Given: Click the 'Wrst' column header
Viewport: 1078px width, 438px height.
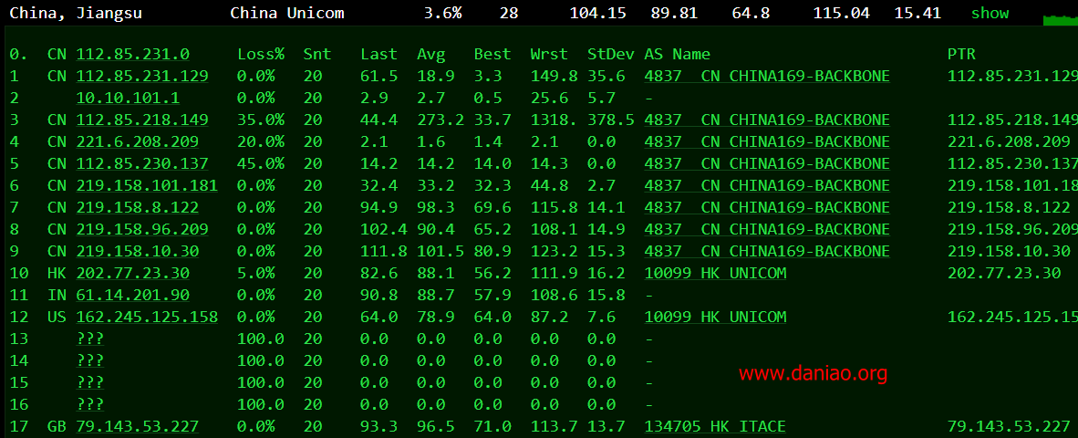Looking at the screenshot, I should pos(549,55).
